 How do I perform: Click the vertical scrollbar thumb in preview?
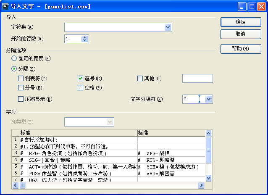208,150
